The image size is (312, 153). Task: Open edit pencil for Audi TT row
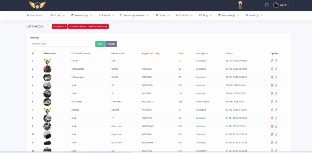click(276, 118)
